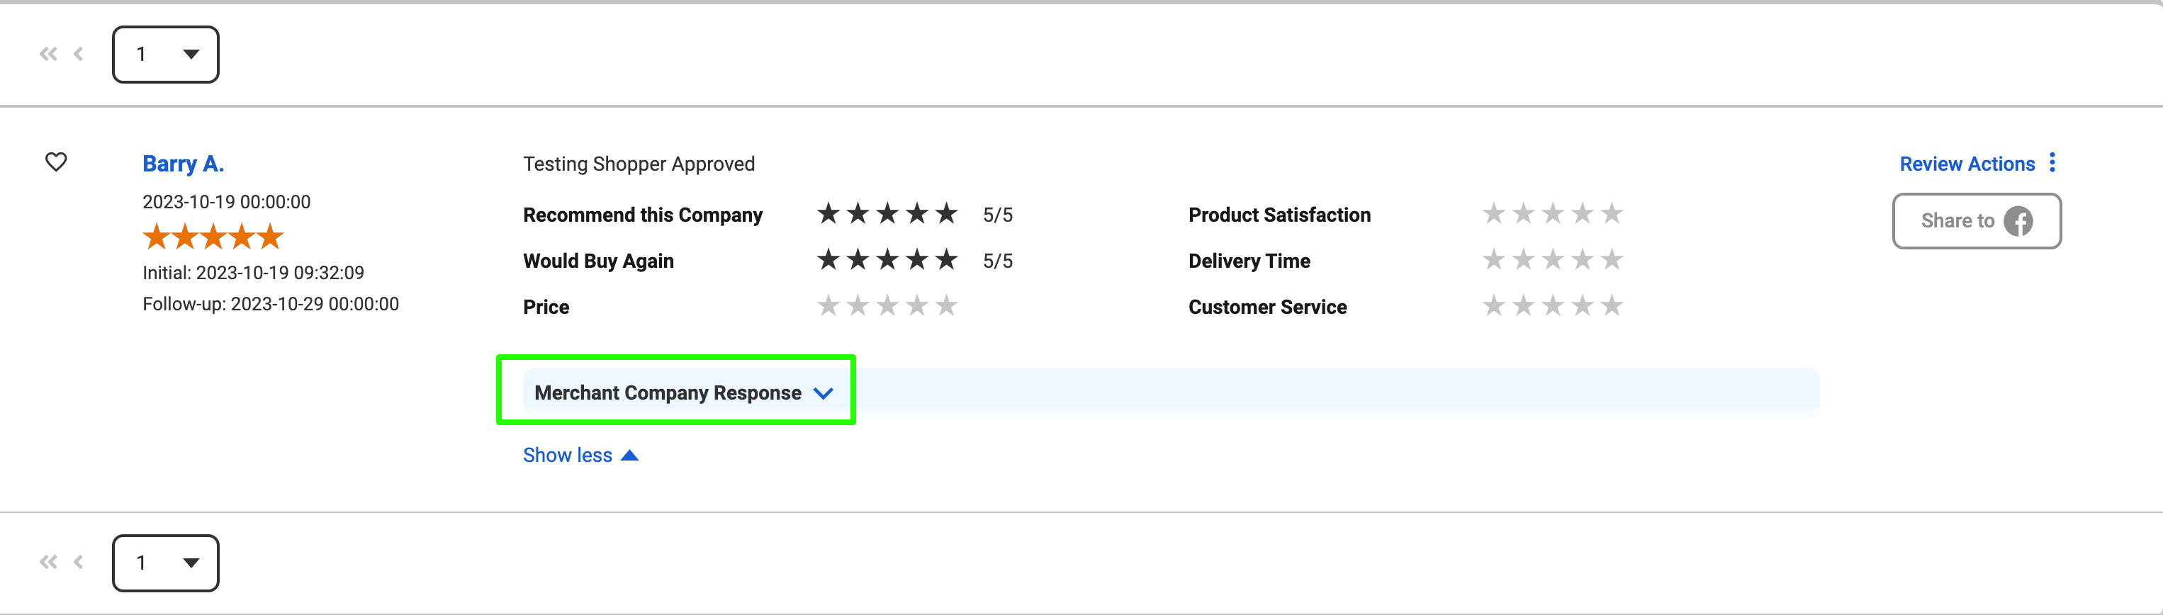The image size is (2163, 615).
Task: Open the Review Actions three-dot menu
Action: pos(2052,163)
